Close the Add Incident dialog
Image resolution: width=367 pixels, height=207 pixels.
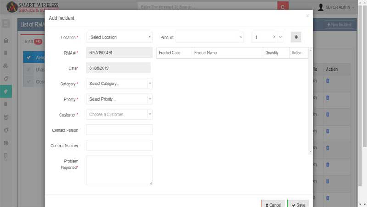coord(308,16)
